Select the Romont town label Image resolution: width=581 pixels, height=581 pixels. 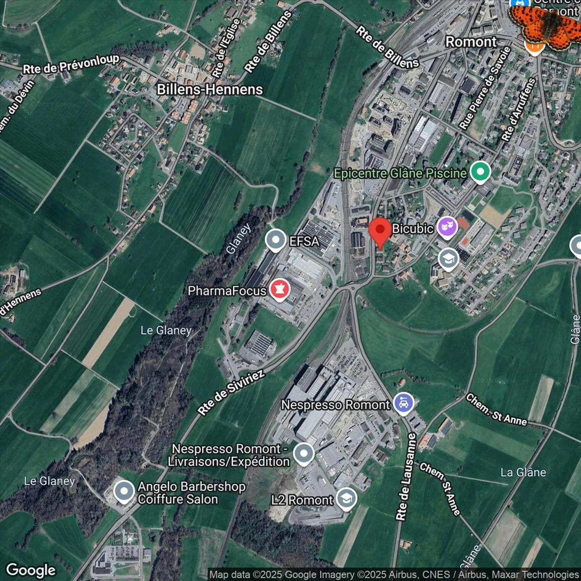(471, 42)
